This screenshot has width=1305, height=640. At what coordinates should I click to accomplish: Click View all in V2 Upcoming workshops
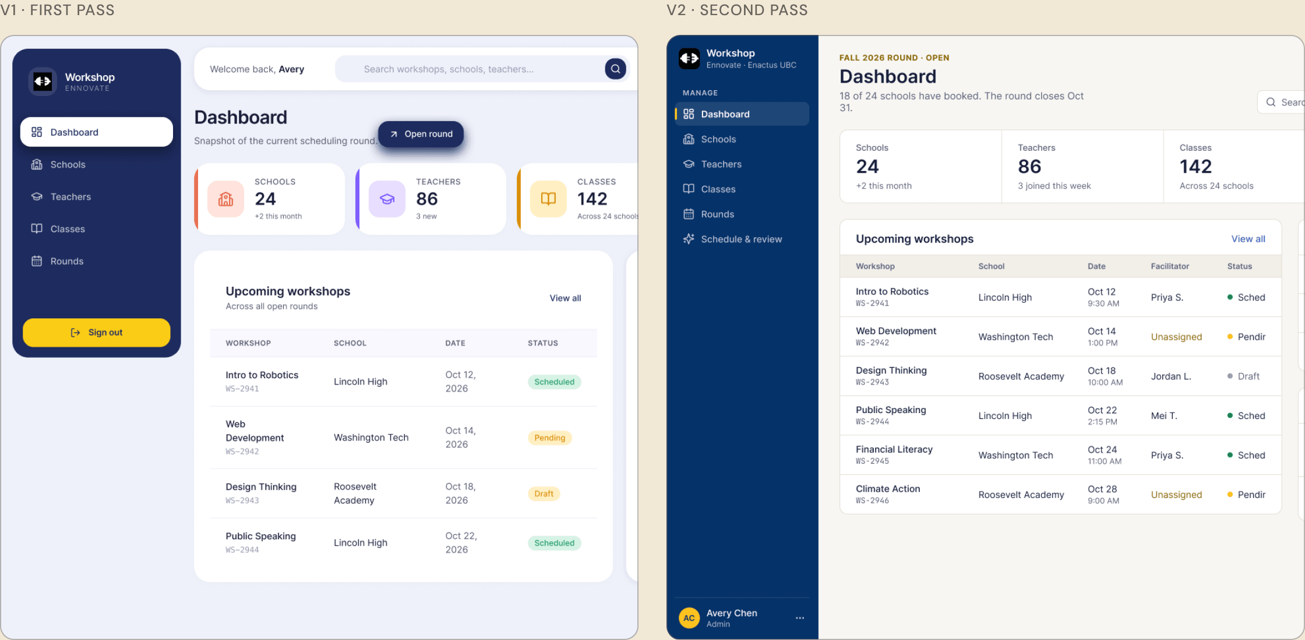tap(1248, 239)
